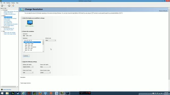Open the Windows Start button
The height and width of the screenshot is (95, 170).
point(2,93)
